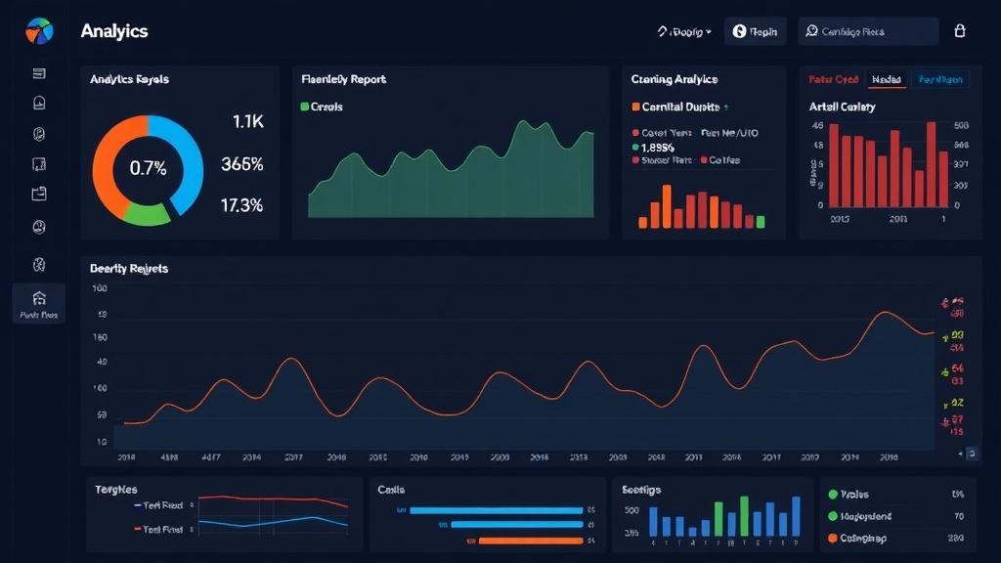Click the green segment of the donut chart

point(147,215)
